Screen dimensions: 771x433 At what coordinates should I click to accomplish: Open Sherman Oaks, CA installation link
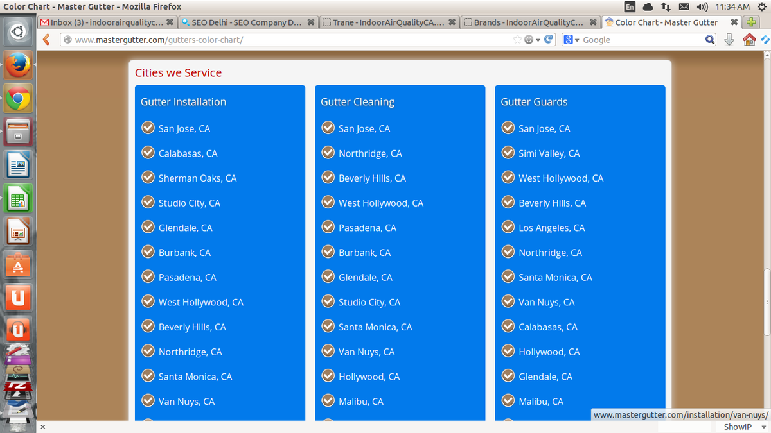197,178
